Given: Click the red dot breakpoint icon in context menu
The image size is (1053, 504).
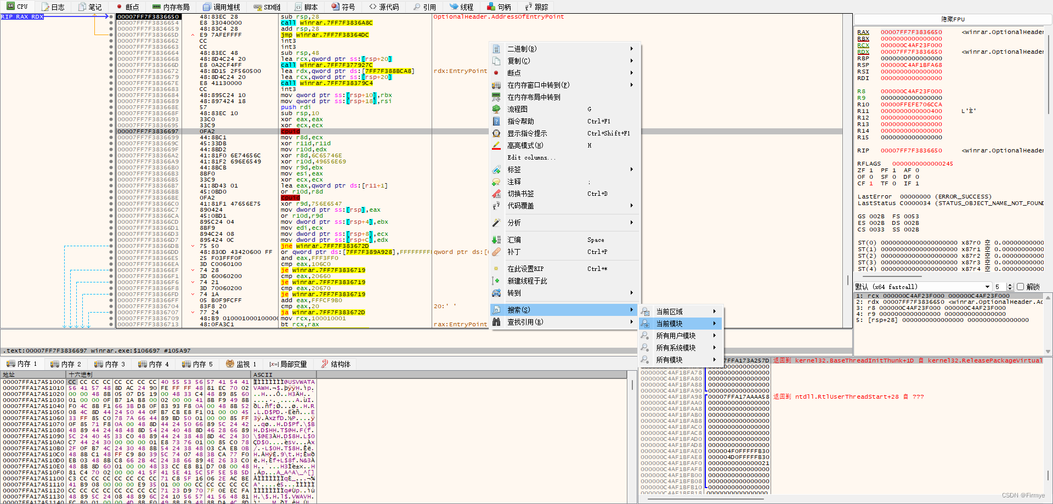Looking at the screenshot, I should click(496, 73).
